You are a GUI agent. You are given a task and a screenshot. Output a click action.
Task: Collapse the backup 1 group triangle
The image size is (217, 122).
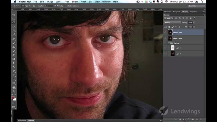tap(169, 43)
